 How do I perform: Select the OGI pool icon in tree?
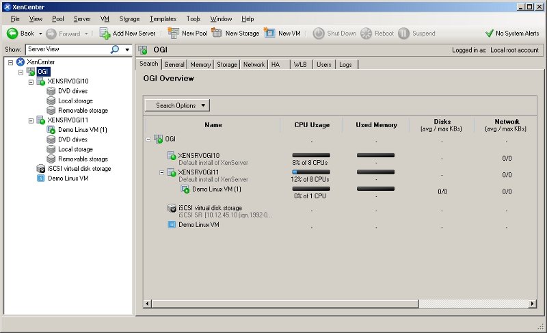tap(31, 72)
